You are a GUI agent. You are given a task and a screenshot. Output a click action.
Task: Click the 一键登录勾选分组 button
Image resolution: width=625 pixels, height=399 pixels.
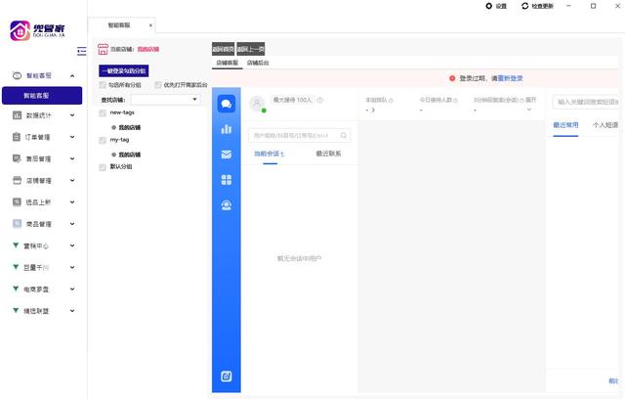pyautogui.click(x=124, y=71)
